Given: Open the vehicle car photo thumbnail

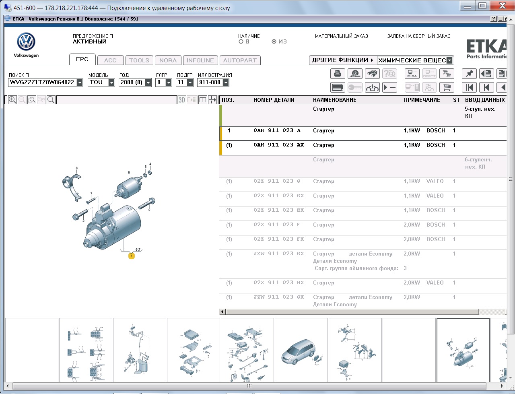Looking at the screenshot, I should (301, 350).
